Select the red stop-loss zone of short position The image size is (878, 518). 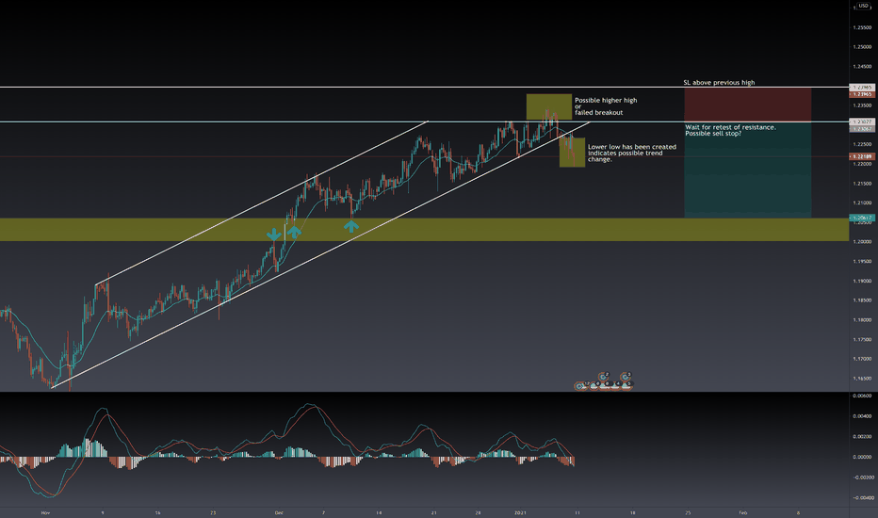pos(748,105)
